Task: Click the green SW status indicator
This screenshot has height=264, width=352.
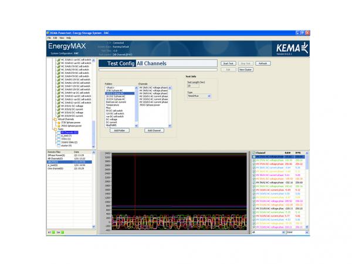Action: point(62,232)
